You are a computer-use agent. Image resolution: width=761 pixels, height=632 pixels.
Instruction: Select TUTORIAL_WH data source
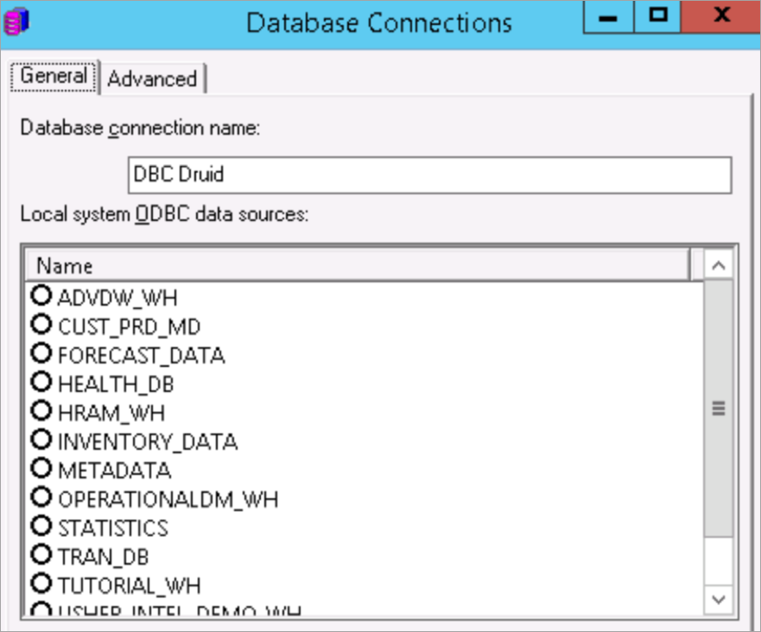(x=41, y=585)
